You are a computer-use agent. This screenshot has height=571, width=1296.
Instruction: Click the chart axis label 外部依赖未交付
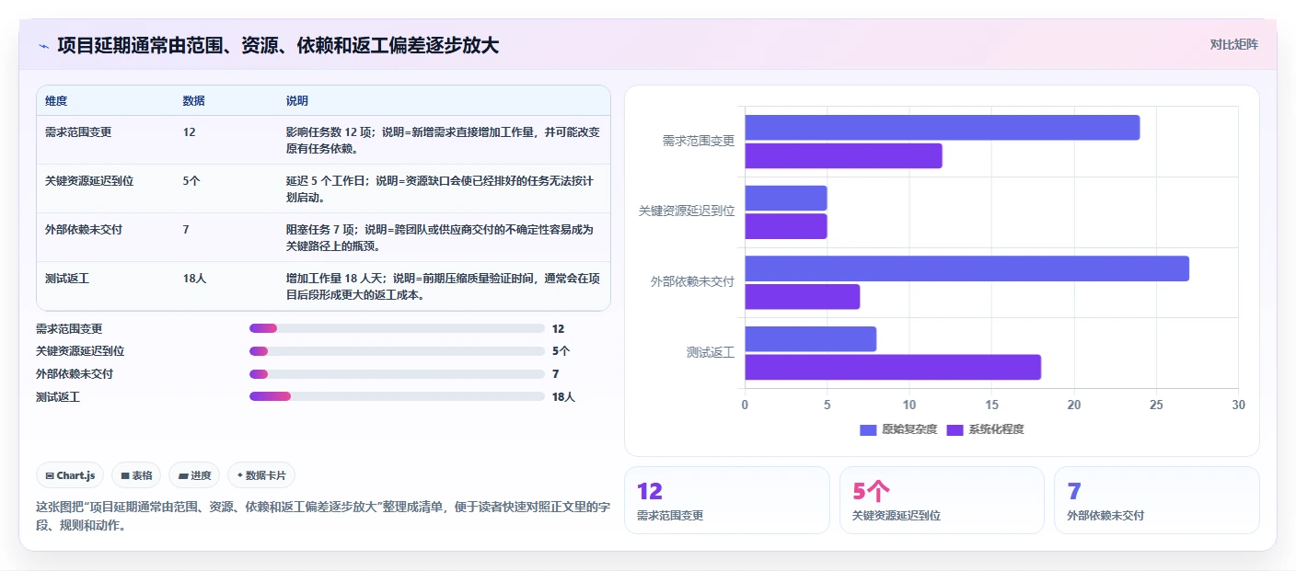(x=692, y=281)
